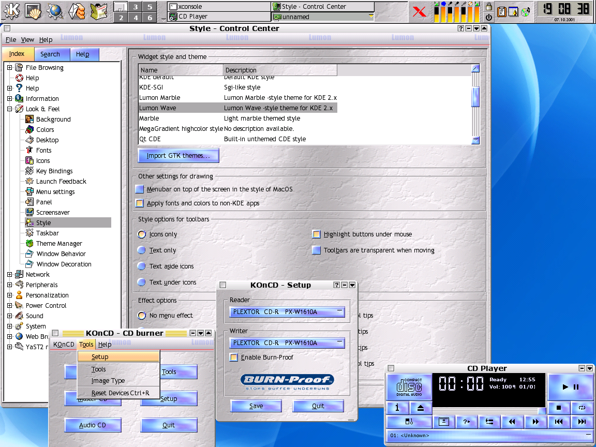
Task: Select Text aside icons option
Action: (x=141, y=266)
